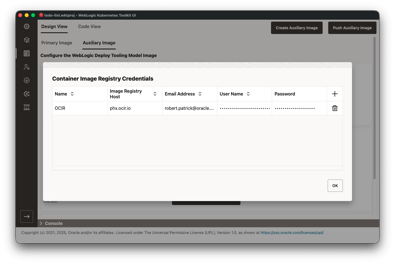
Task: Toggle sort order for User Name column
Action: click(248, 94)
